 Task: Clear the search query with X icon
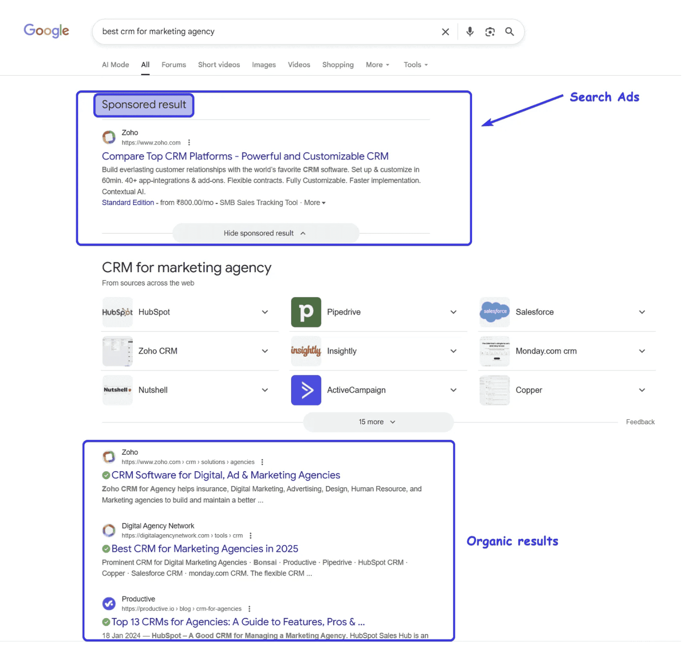coord(445,32)
